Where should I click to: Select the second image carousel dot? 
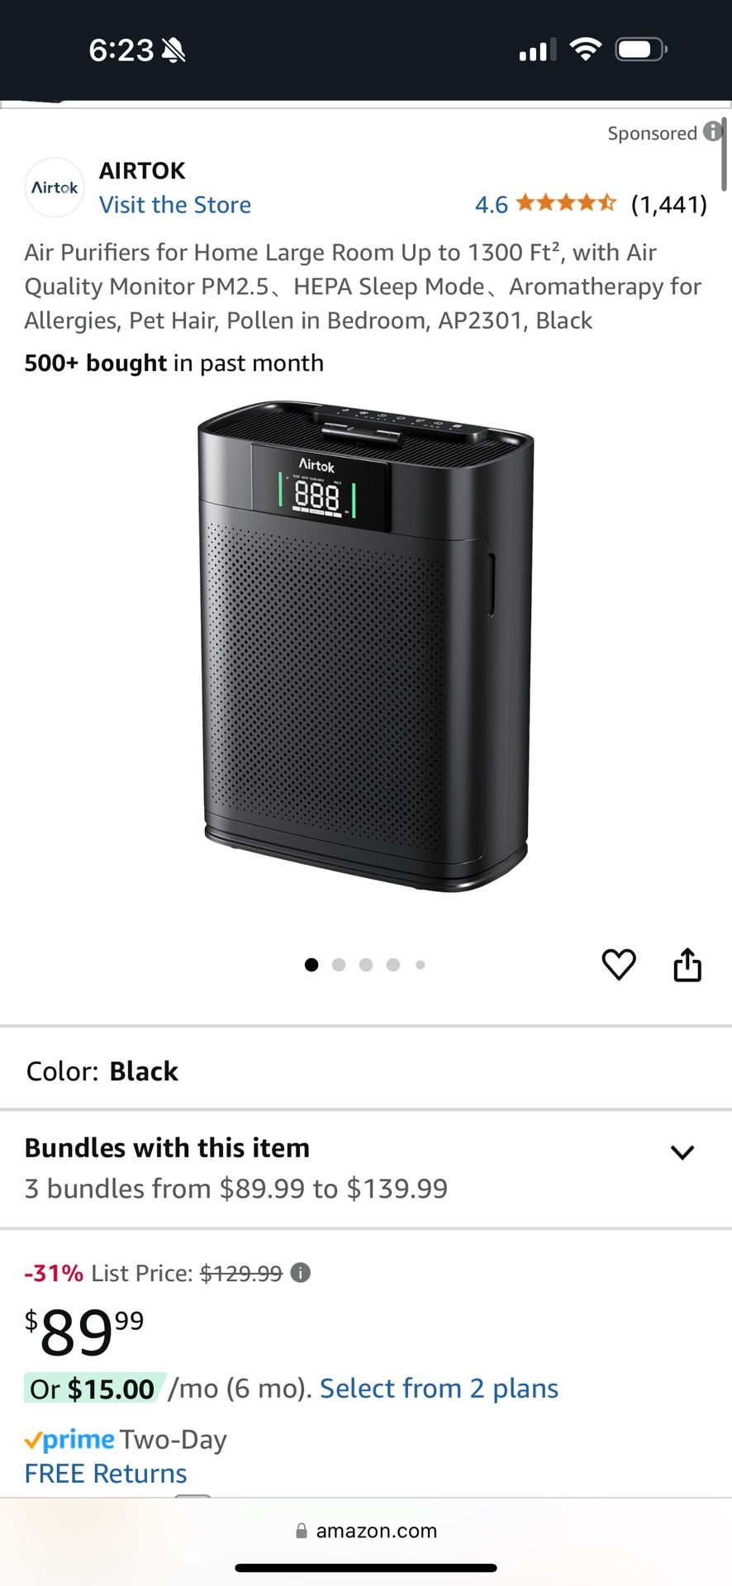coord(339,965)
